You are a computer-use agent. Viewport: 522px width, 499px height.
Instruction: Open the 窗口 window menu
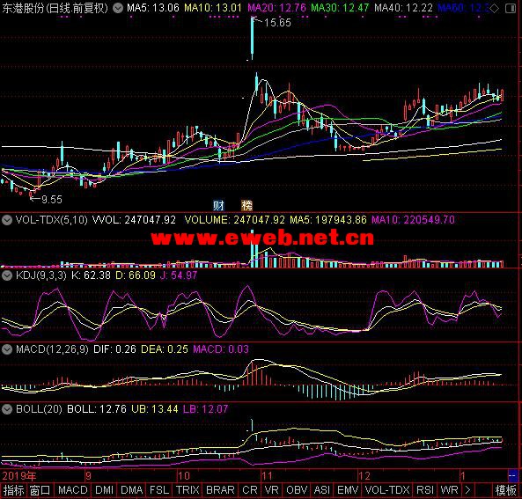[40, 490]
